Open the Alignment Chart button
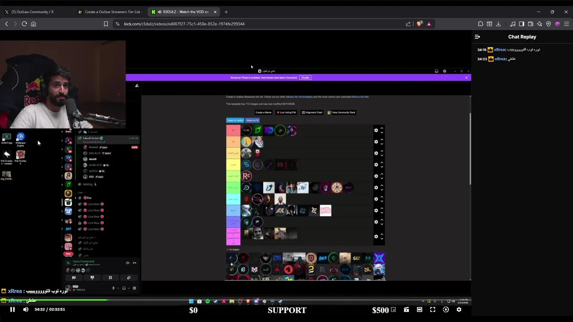Screen dimensions: 573x322 (312, 113)
